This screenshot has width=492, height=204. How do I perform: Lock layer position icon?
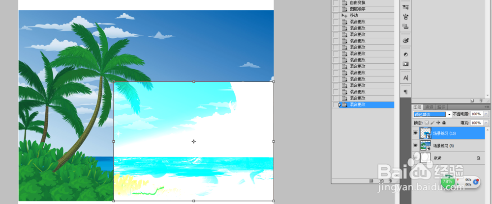[438, 123]
